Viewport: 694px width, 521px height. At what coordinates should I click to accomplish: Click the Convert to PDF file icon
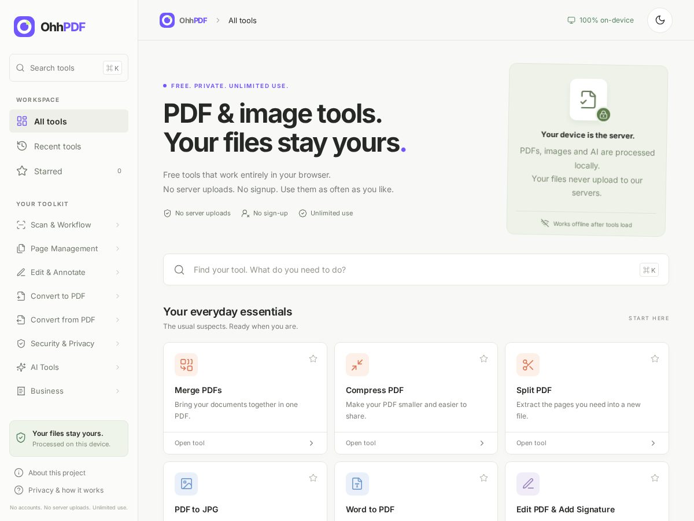pyautogui.click(x=21, y=296)
